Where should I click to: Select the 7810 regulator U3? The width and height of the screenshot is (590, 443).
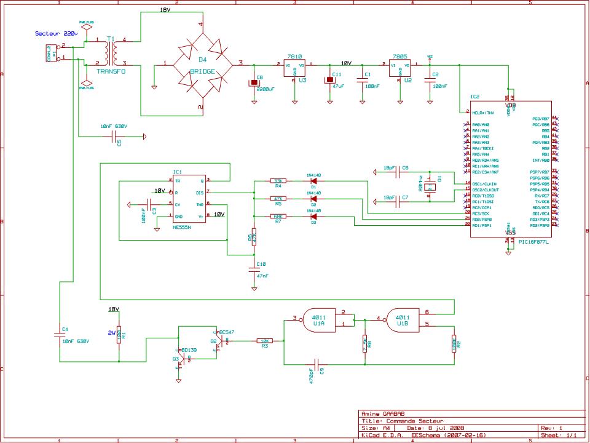click(x=294, y=68)
